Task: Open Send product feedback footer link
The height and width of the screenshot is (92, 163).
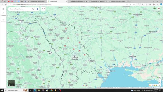Action: [x=146, y=88]
